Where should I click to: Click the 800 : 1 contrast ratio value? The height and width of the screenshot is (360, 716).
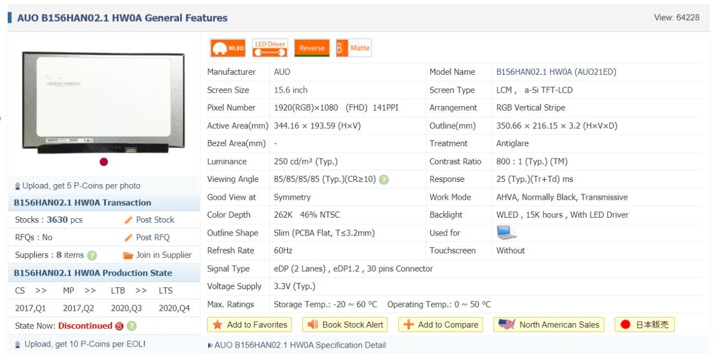(532, 161)
